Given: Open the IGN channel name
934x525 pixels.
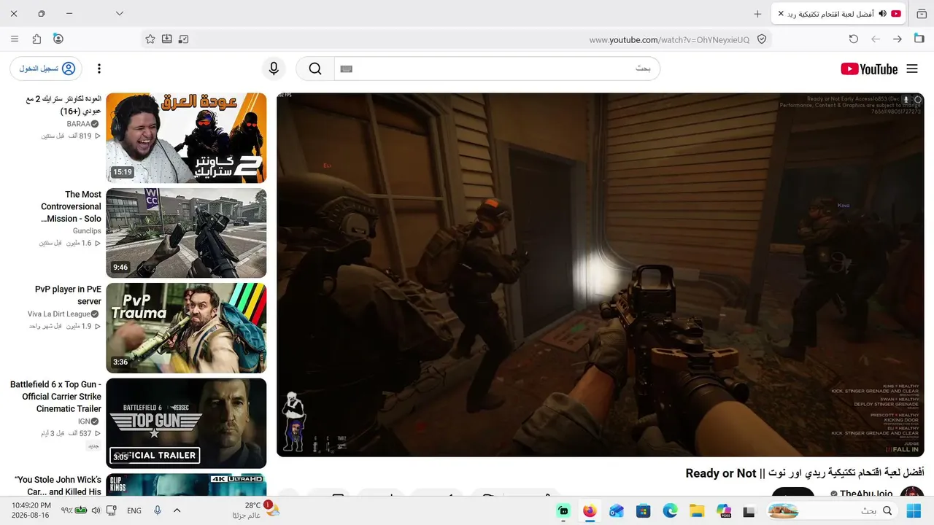Looking at the screenshot, I should 84,421.
